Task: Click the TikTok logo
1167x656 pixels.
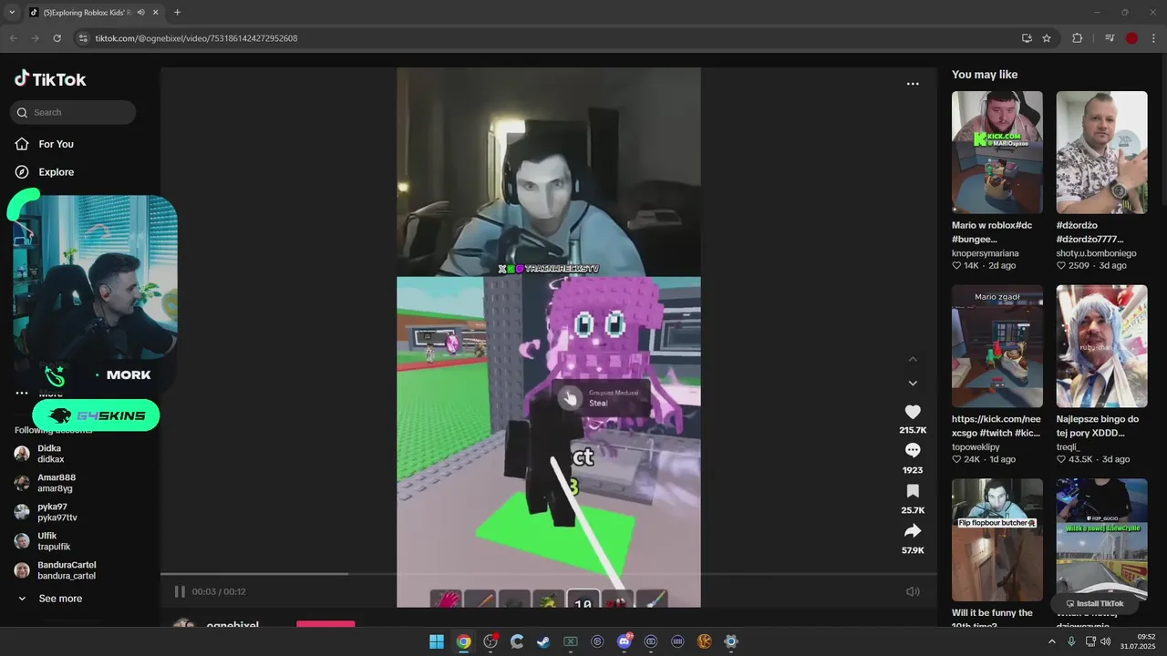Action: coord(50,79)
